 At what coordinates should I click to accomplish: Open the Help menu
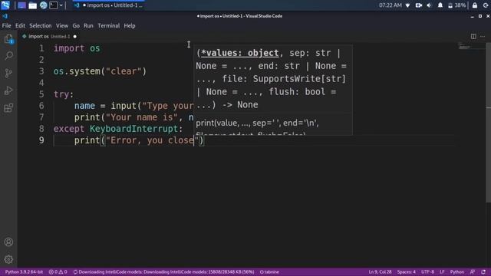(130, 25)
